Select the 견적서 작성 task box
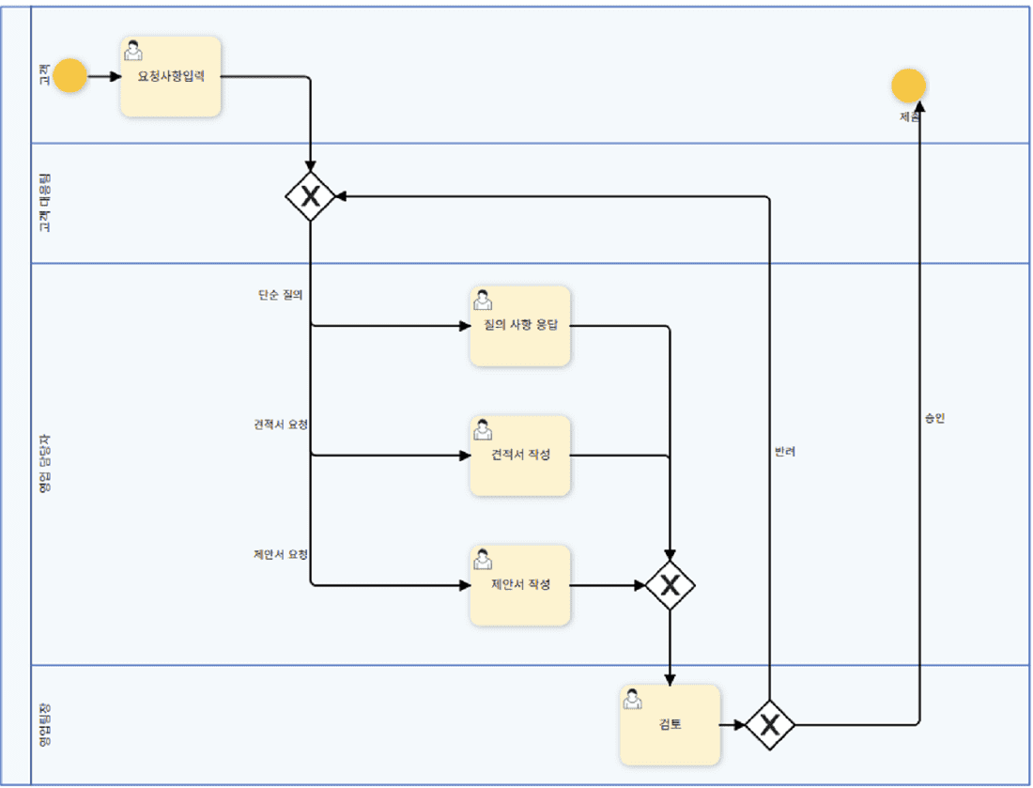 click(x=520, y=456)
